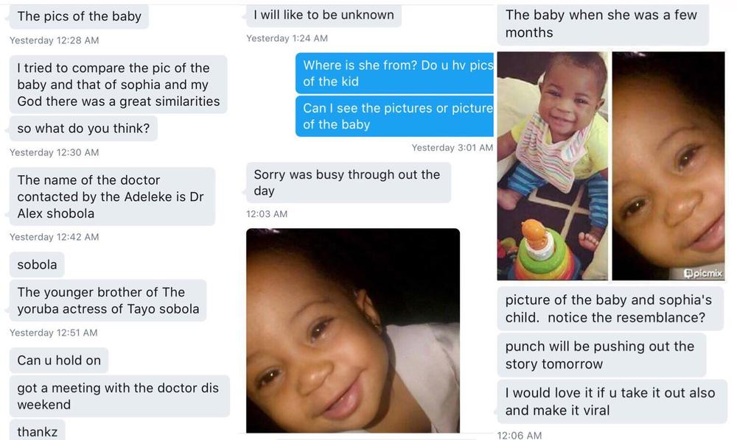Select 'Dr Alex shobola' doctor name message
737x440 pixels.
112,196
